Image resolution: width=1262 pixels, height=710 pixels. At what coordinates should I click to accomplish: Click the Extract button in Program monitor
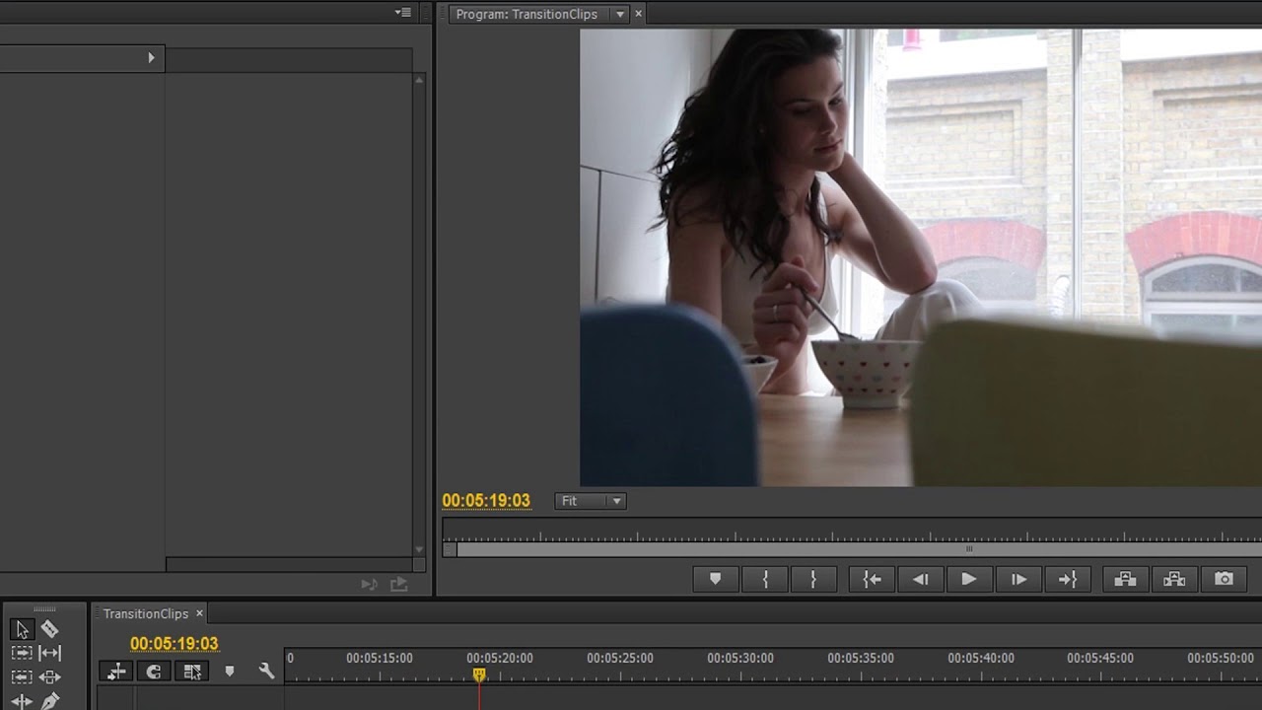(1174, 579)
